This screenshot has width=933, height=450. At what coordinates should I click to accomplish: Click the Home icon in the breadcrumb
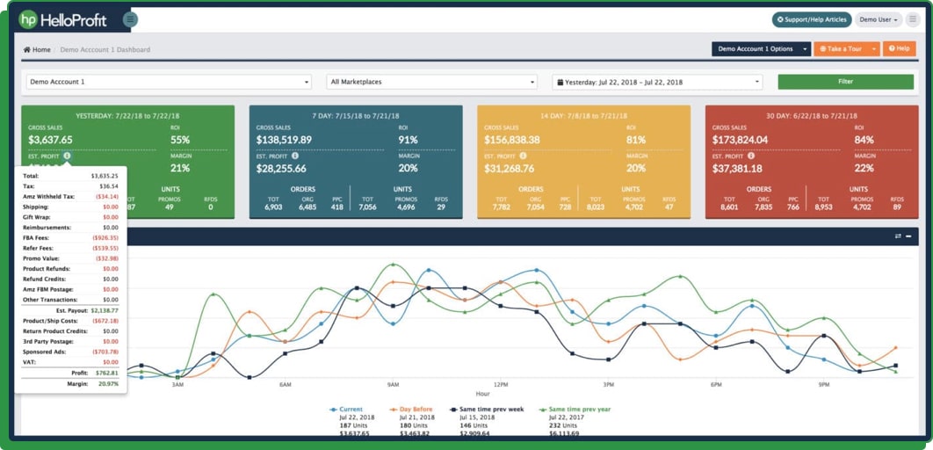(26, 49)
